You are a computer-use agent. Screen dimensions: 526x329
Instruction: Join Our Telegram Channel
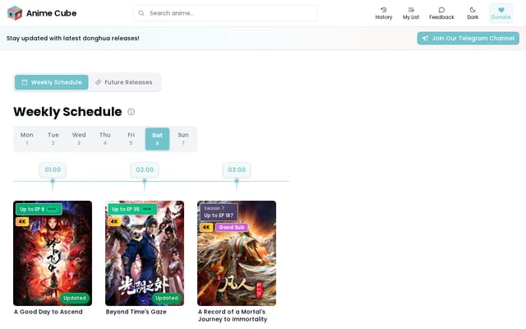tap(468, 39)
